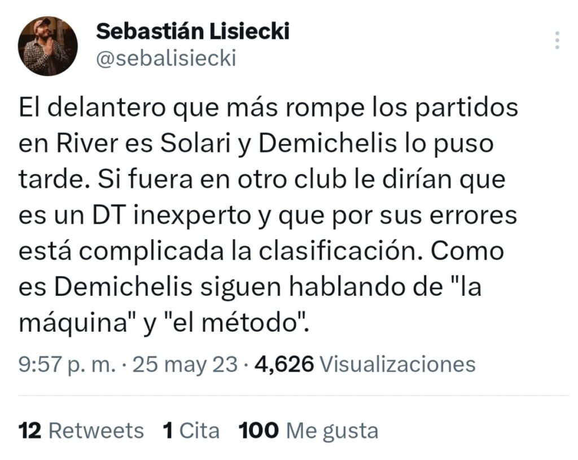Click the first line of tweet text
This screenshot has width=578, height=460.
tap(268, 108)
